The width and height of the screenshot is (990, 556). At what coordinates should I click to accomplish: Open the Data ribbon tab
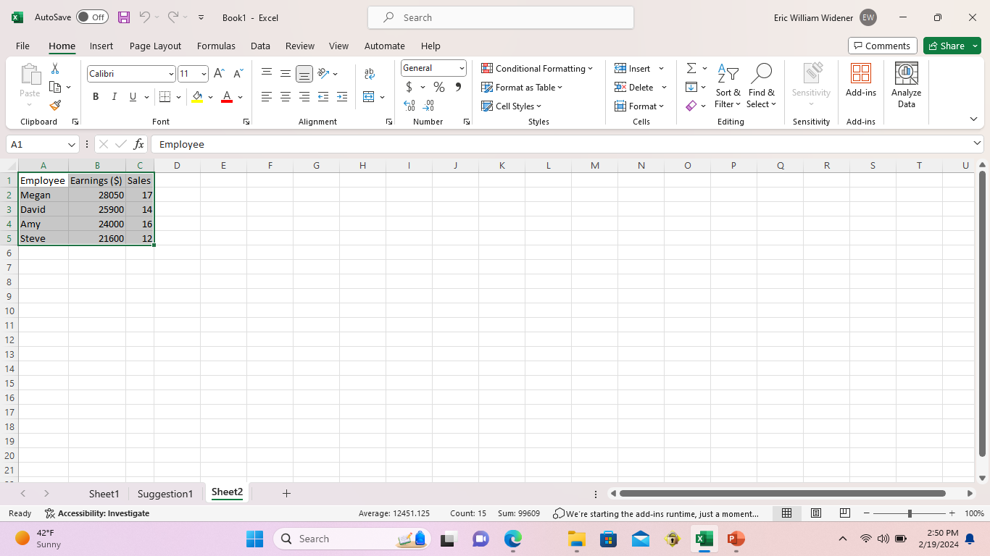260,46
